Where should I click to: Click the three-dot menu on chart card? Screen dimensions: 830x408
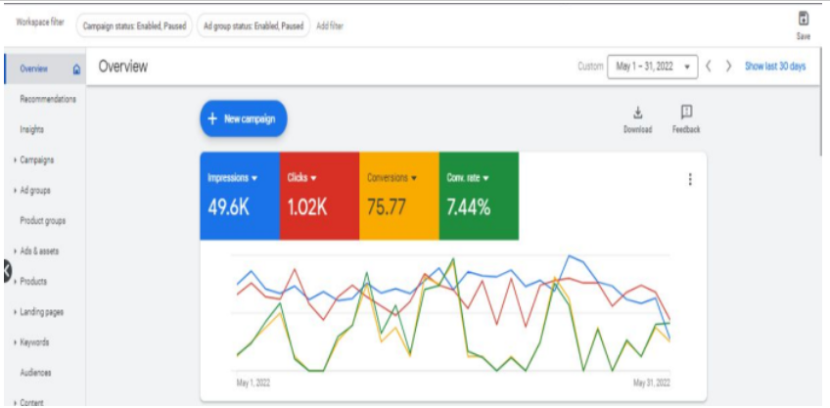tap(690, 179)
